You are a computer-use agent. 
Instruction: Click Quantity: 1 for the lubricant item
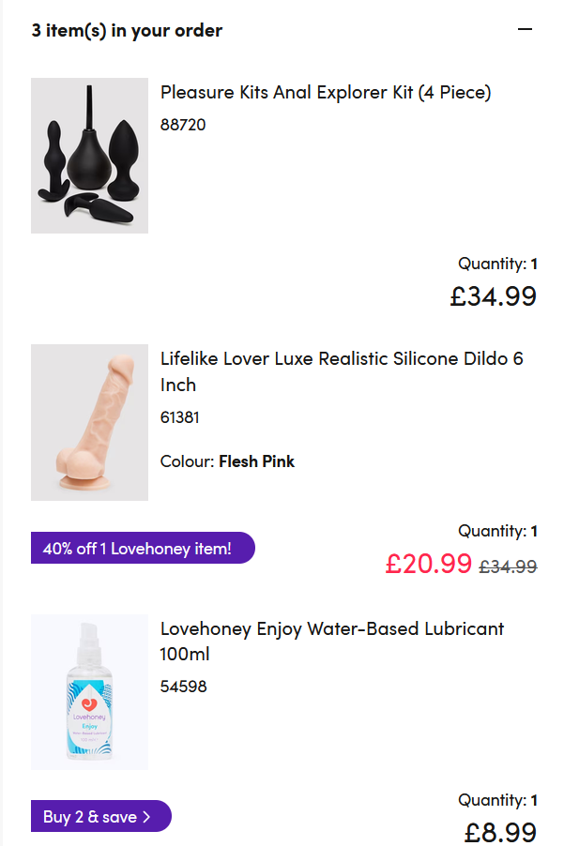[x=497, y=800]
